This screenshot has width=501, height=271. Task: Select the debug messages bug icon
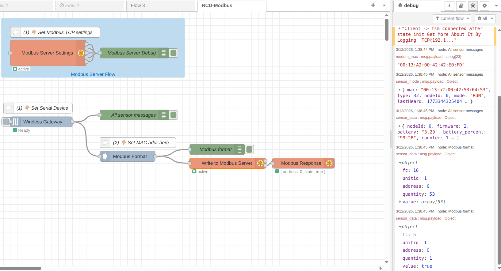[473, 6]
